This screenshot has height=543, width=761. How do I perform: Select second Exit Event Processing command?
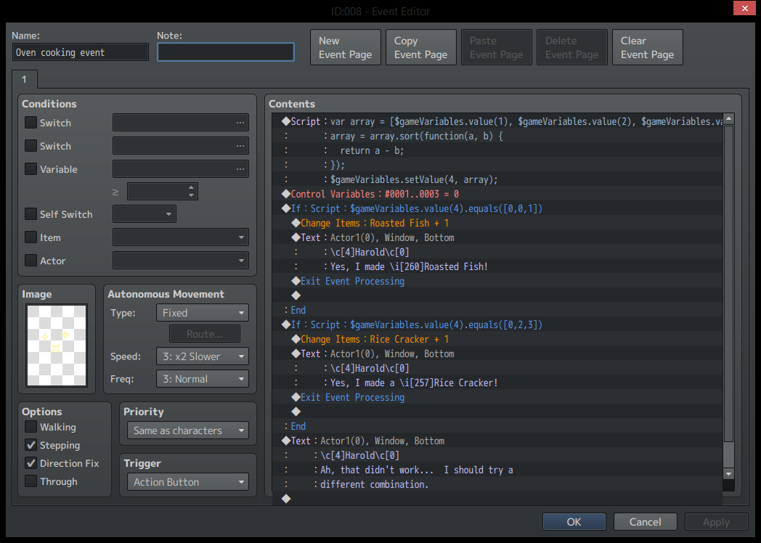coord(497,397)
